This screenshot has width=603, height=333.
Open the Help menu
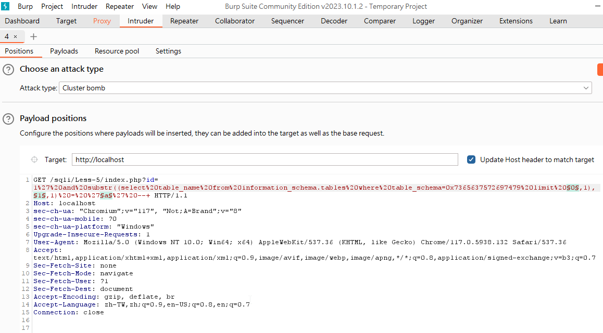tap(173, 7)
